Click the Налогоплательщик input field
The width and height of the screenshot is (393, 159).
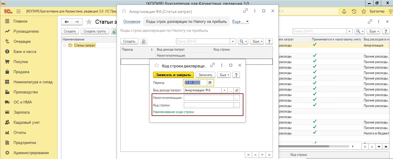click(x=208, y=98)
